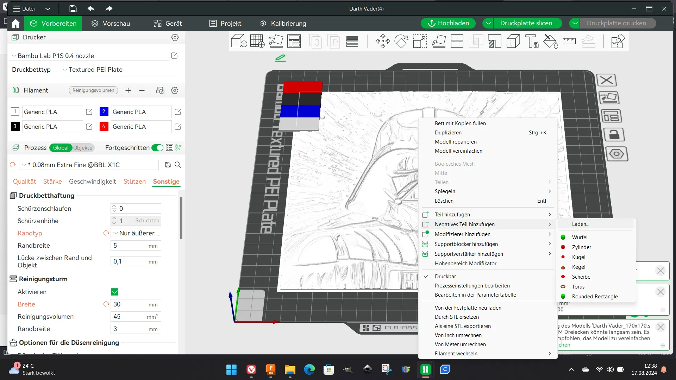This screenshot has width=676, height=380.
Task: Click the AMS filament sync icon
Action: (x=160, y=90)
